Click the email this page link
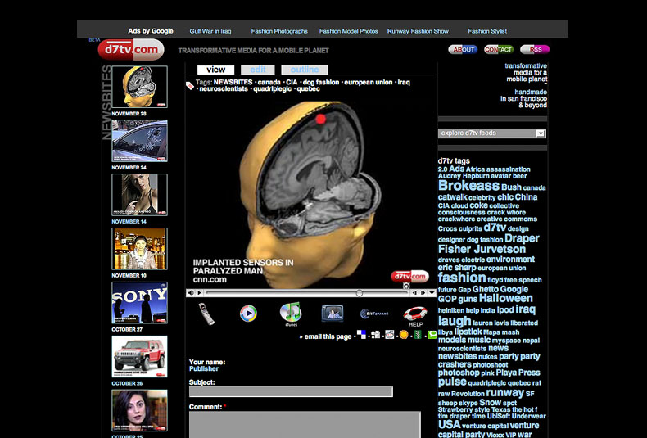This screenshot has height=438, width=647. (x=328, y=336)
